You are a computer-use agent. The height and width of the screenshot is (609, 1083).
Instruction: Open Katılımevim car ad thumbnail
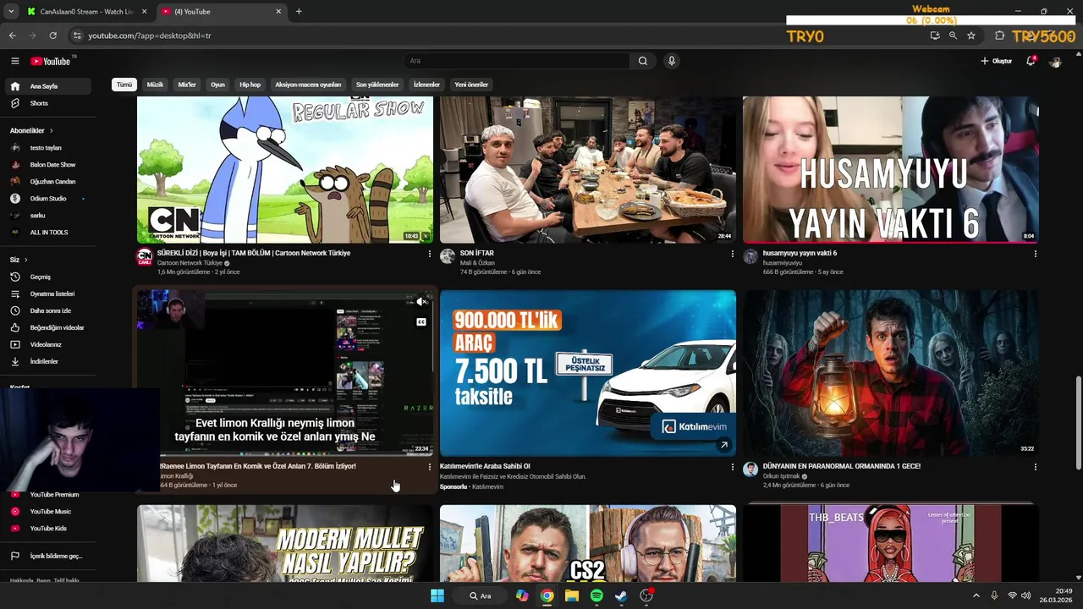point(588,373)
